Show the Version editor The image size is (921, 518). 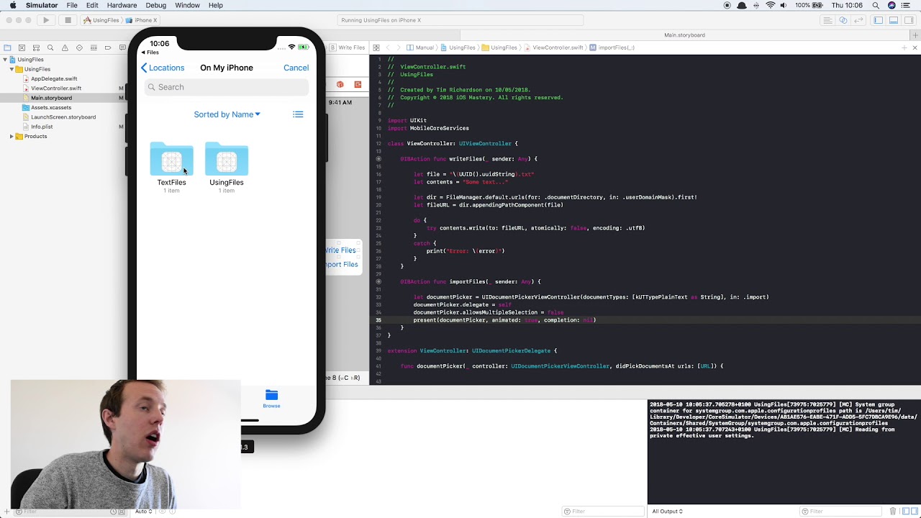click(859, 20)
